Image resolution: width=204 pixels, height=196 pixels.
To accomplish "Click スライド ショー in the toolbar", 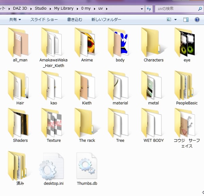I will pyautogui.click(x=44, y=20).
